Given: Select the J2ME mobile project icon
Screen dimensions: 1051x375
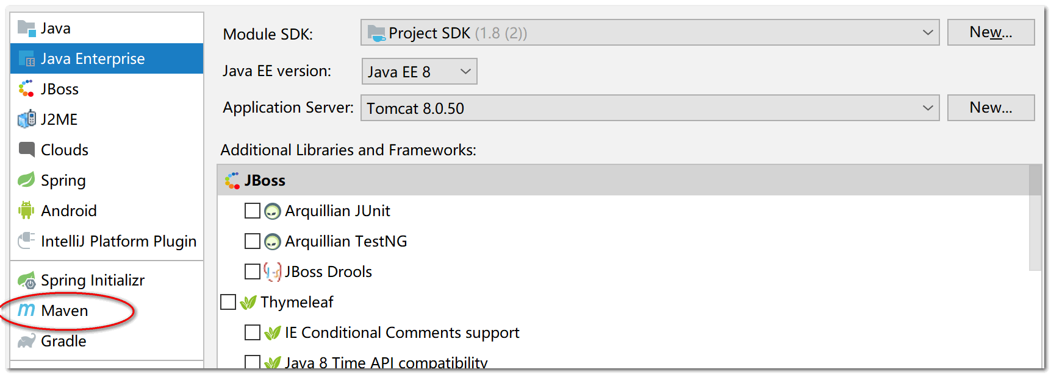Looking at the screenshot, I should click(x=26, y=119).
